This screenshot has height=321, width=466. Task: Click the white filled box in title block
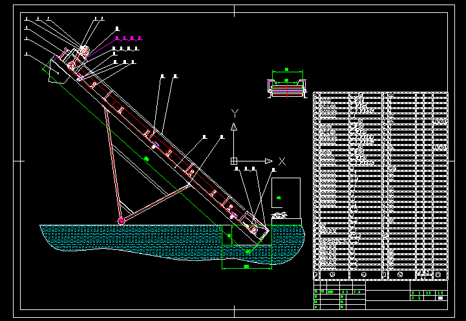[440, 298]
